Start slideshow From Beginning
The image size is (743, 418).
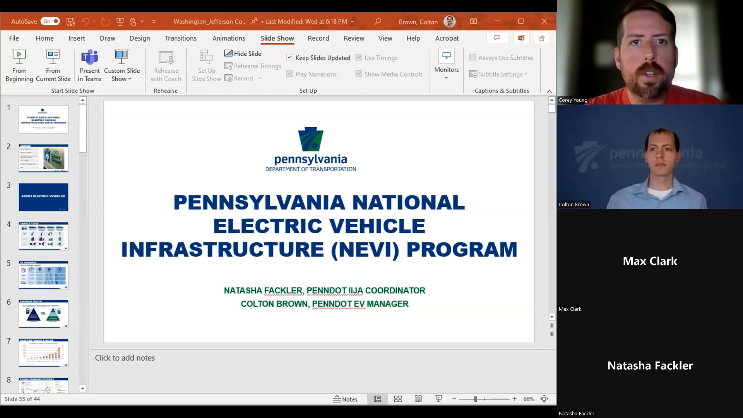19,66
